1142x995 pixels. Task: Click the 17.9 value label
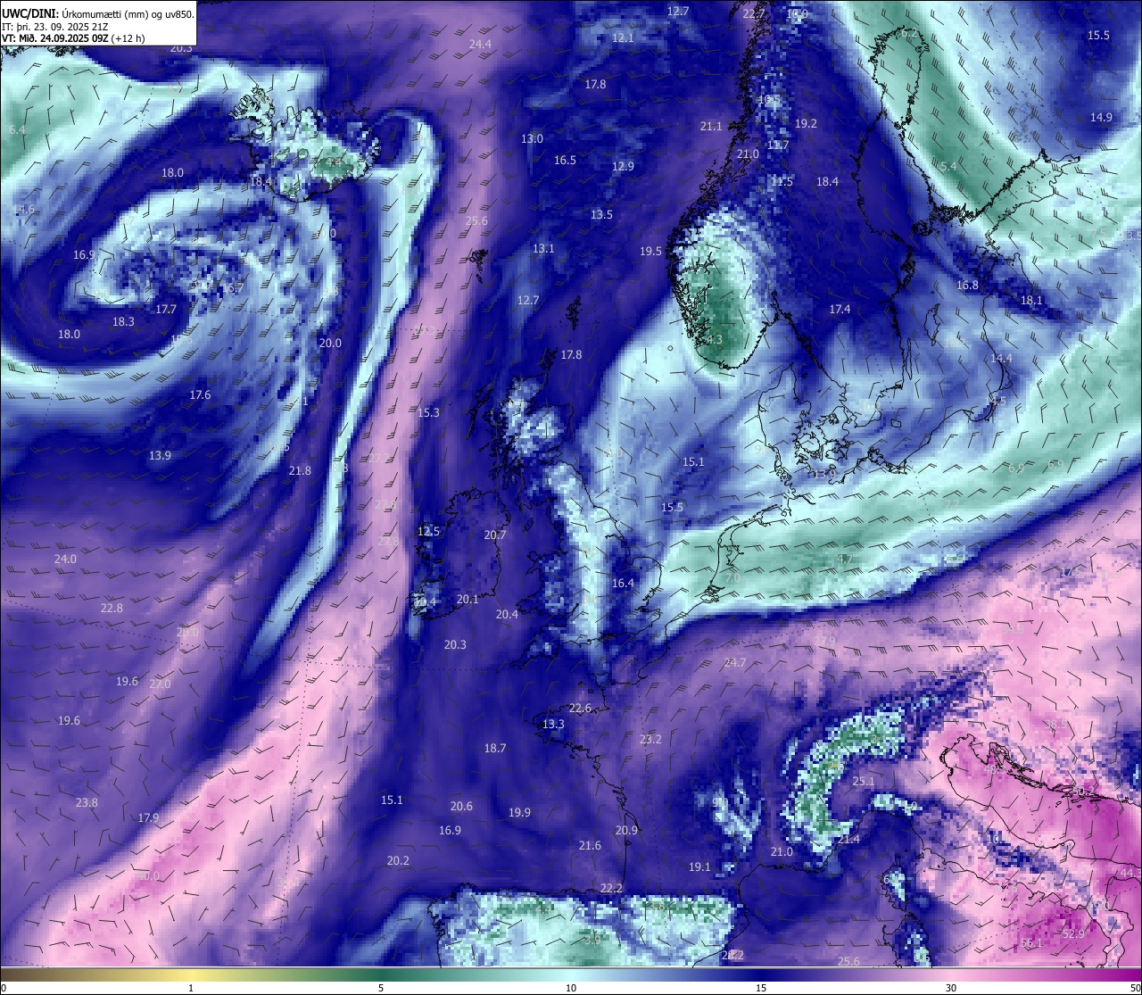point(148,817)
